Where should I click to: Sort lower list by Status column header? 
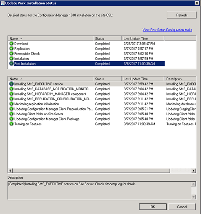pyautogui.click(x=108, y=79)
